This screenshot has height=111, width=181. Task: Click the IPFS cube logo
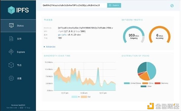11,10
